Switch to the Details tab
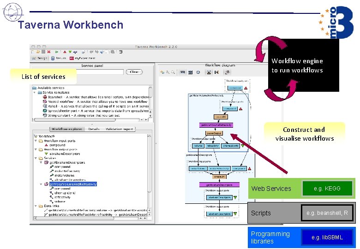360x249 pixels. click(94, 129)
